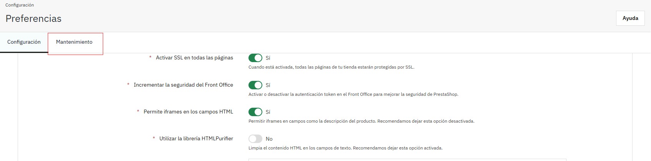The height and width of the screenshot is (161, 651).
Task: Open the Ayuda help button
Action: click(x=630, y=18)
